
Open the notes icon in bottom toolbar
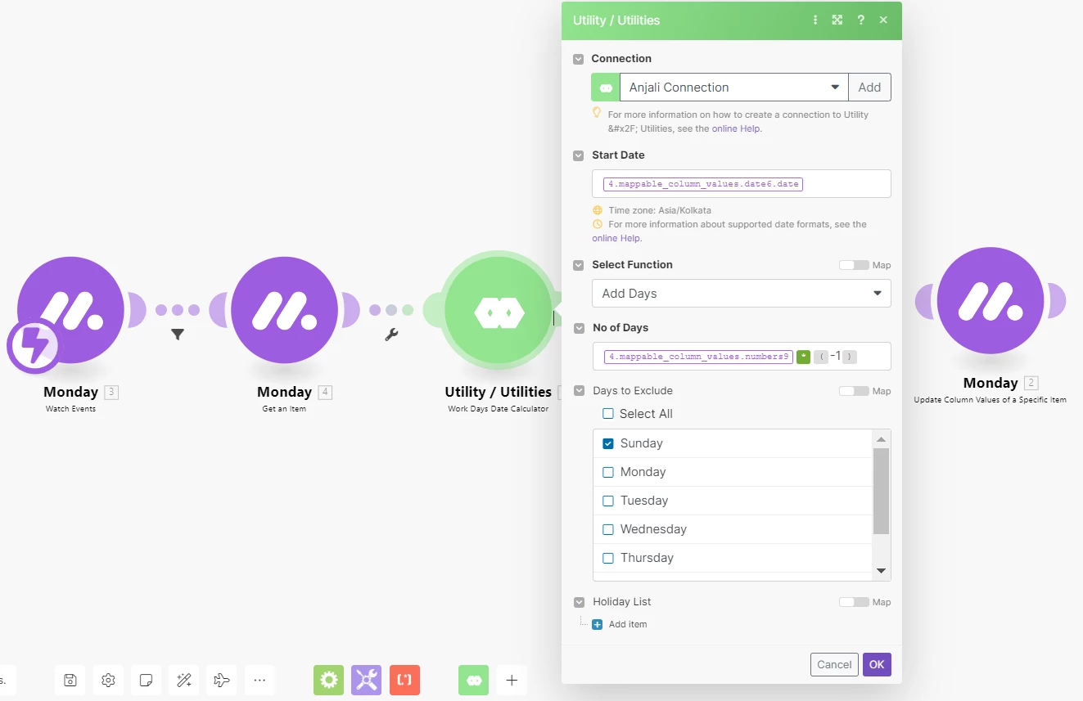[146, 680]
